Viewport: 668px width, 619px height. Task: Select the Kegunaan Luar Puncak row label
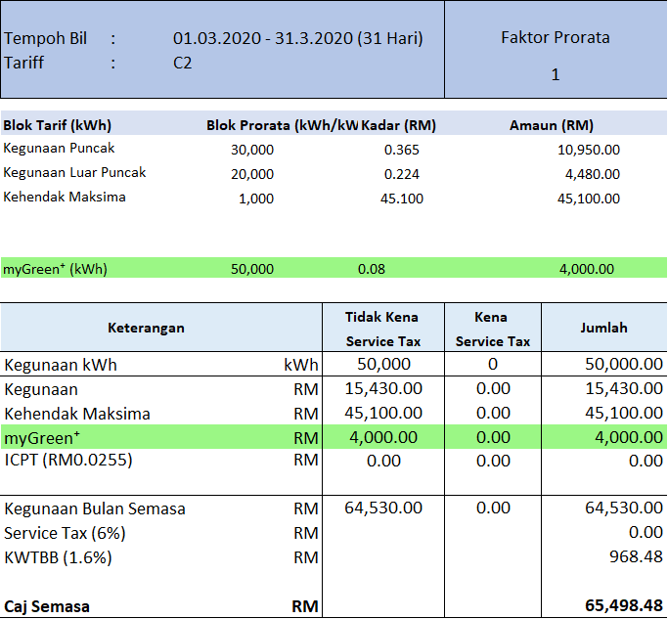coord(74,172)
